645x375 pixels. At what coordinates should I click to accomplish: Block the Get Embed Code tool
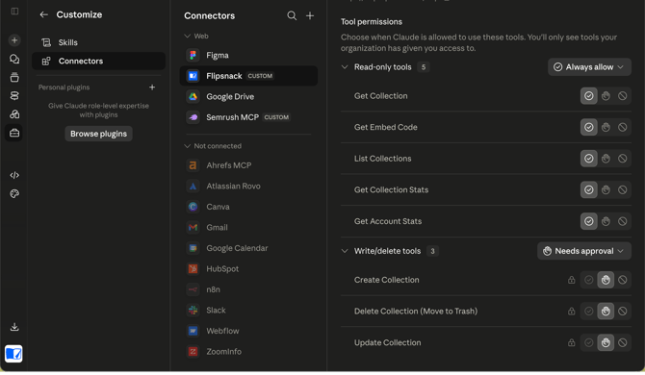[622, 127]
